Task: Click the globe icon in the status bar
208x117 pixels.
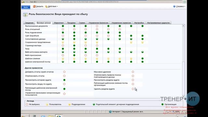Action: tap(110, 112)
